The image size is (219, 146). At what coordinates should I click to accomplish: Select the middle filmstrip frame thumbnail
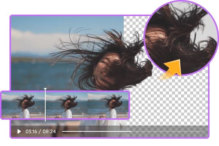pyautogui.click(x=66, y=105)
